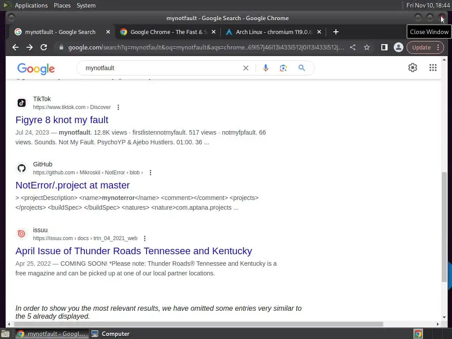Click the github.com Mikroskil NotError URL
The height and width of the screenshot is (339, 452).
[x=88, y=173]
